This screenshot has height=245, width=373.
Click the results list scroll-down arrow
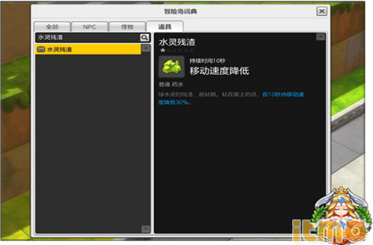coord(145,229)
